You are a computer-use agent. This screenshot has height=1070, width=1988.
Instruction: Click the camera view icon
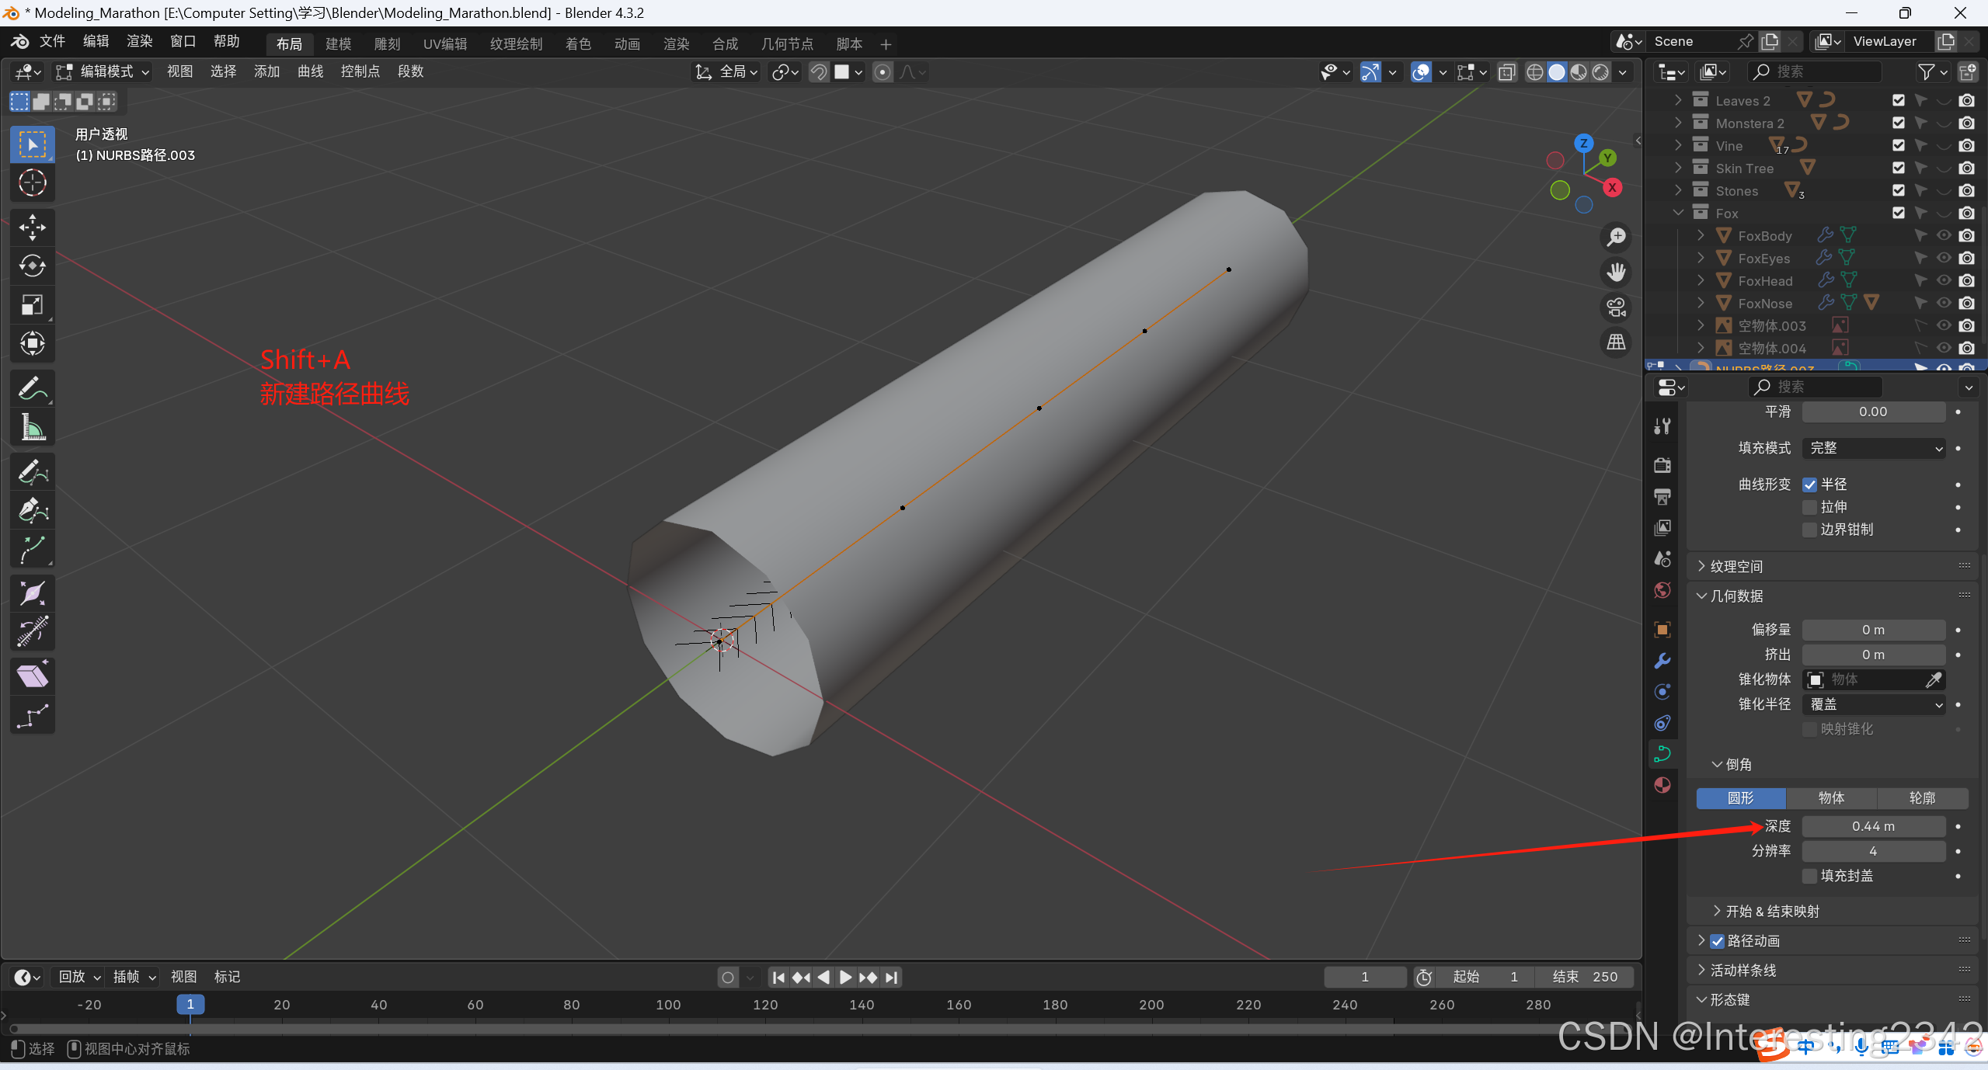(1617, 307)
